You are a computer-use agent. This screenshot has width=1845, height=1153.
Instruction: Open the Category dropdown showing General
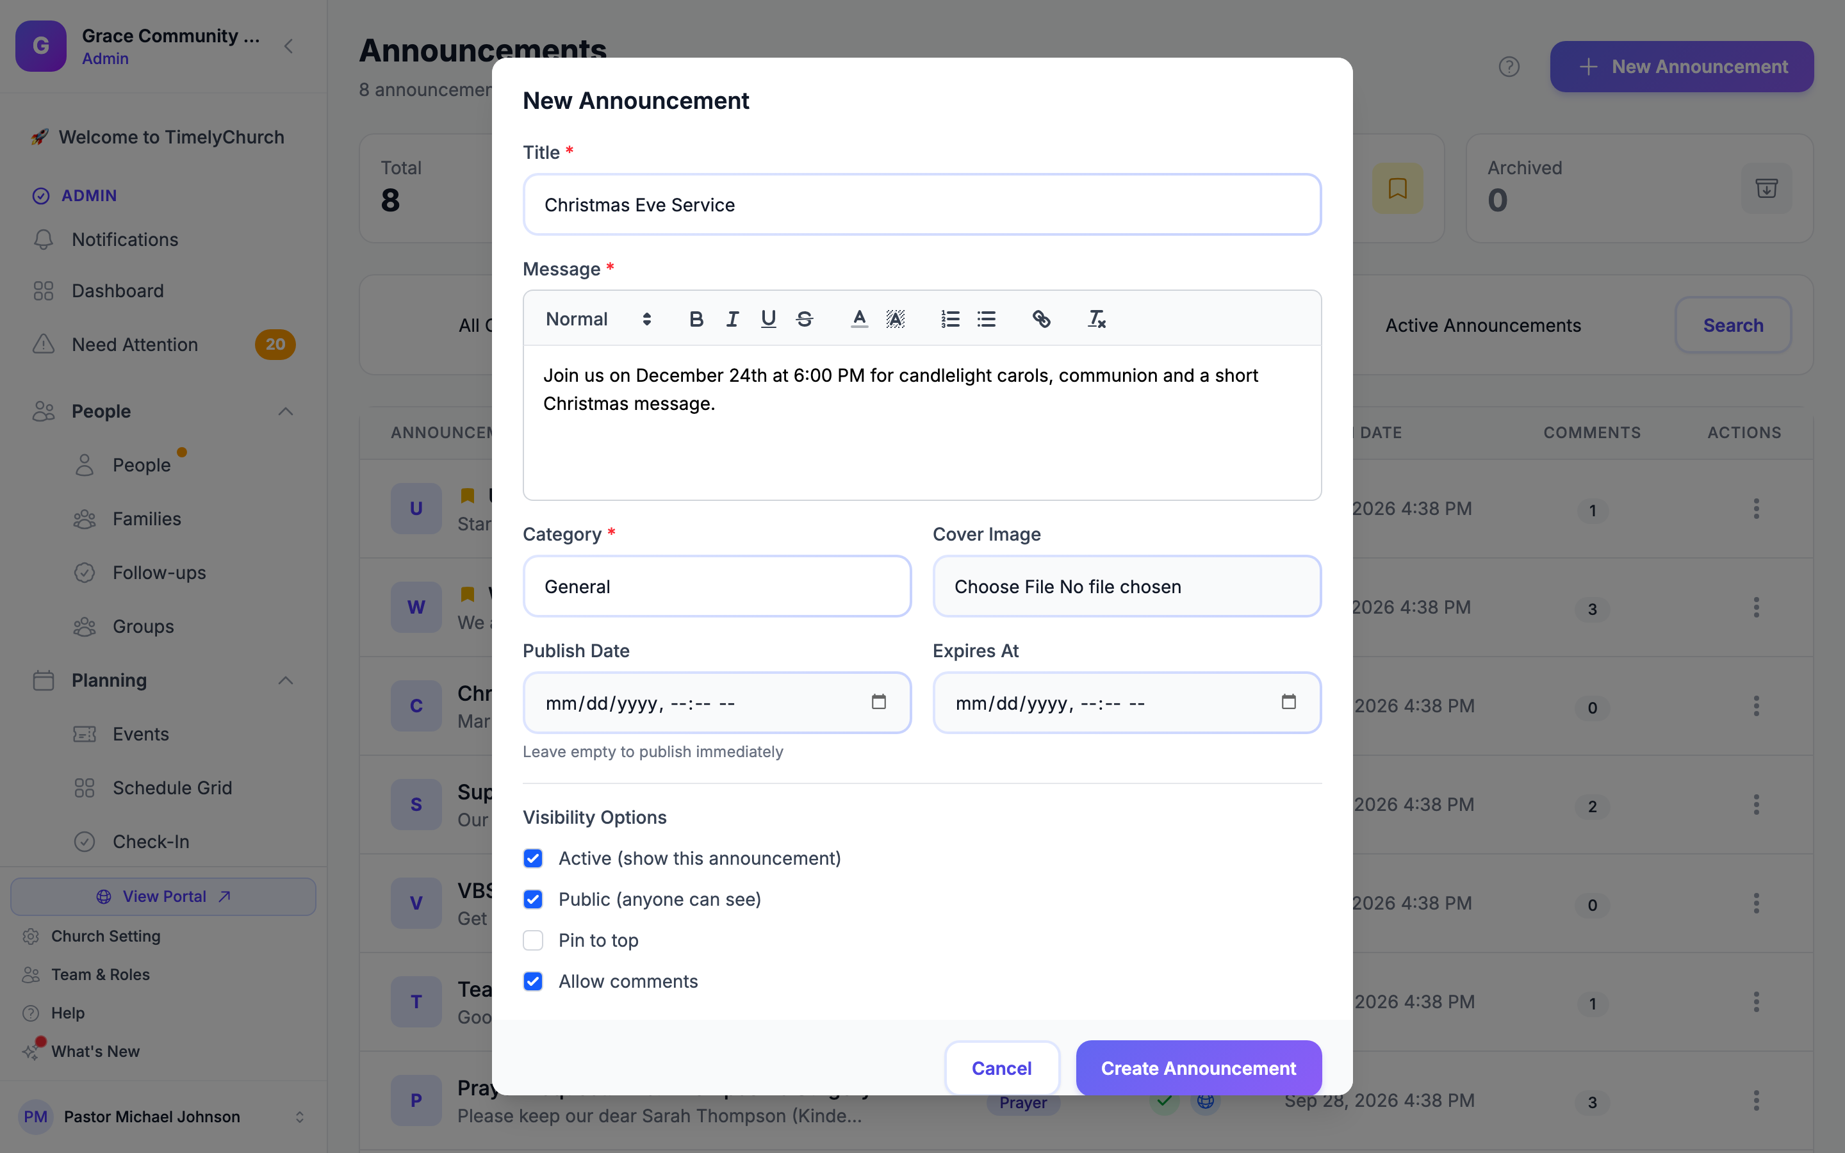(717, 586)
